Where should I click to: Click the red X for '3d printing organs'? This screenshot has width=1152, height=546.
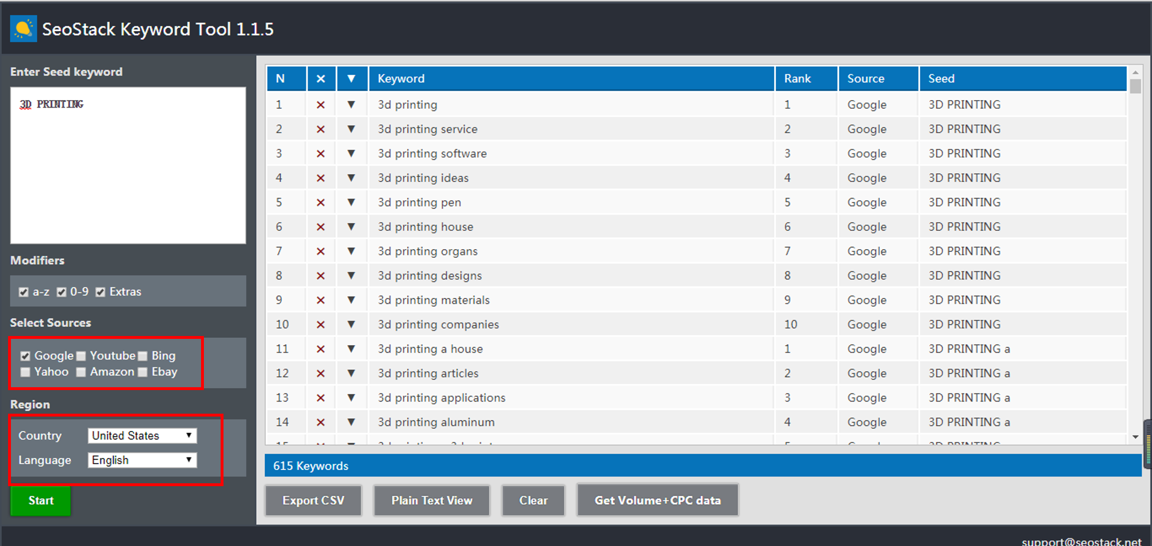point(321,251)
